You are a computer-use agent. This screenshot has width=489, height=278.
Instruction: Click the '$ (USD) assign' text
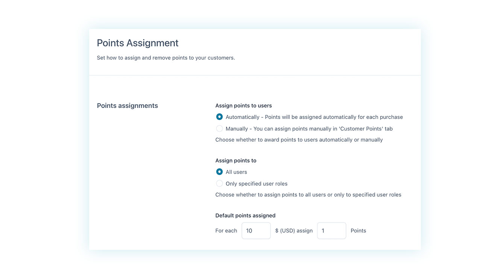pyautogui.click(x=294, y=231)
